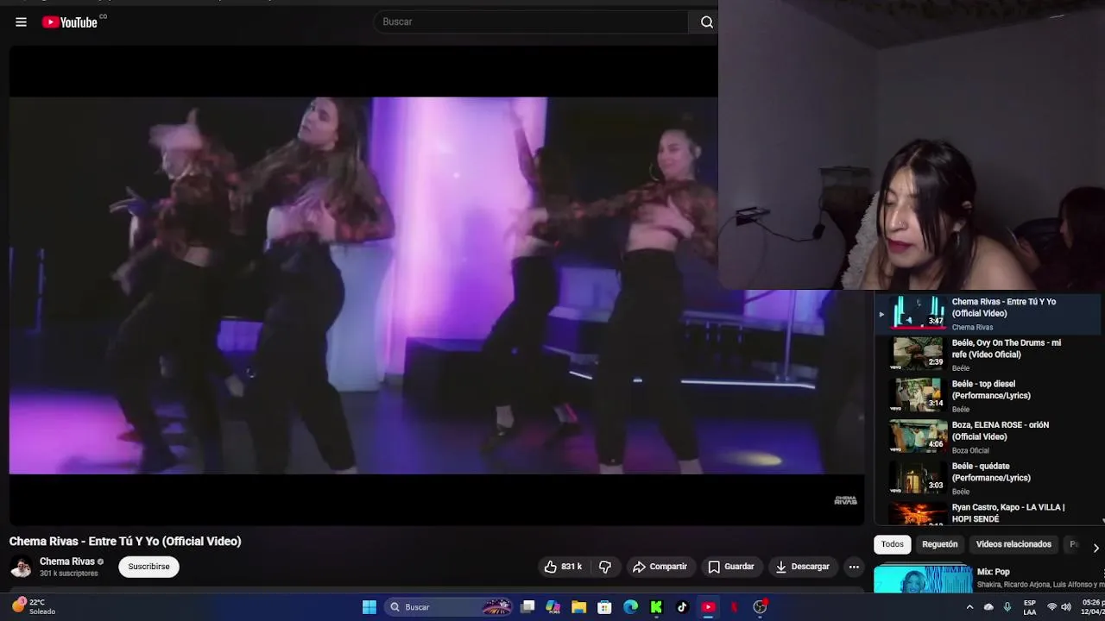The height and width of the screenshot is (621, 1105).
Task: Go to the YouTube home logo
Action: pos(69,22)
